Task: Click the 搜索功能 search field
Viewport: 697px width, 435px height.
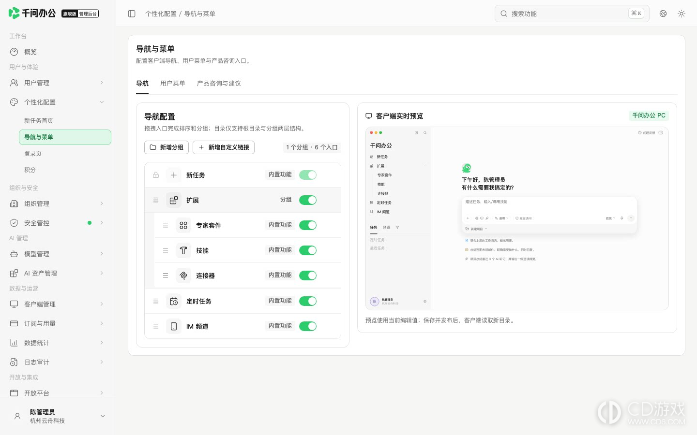Action: pos(572,14)
